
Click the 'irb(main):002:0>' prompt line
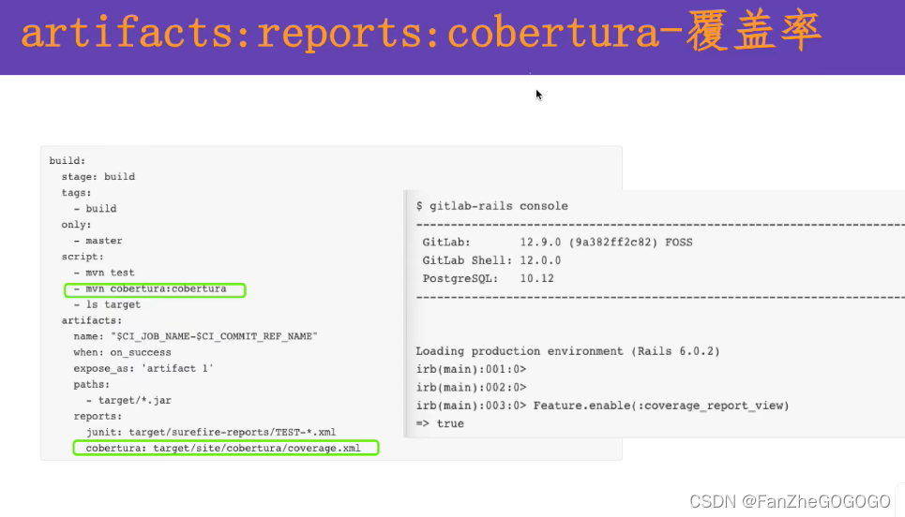[471, 388]
